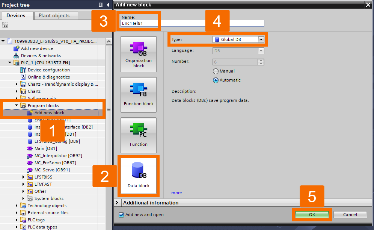This screenshot has width=374, height=230.
Task: Click the MC_Servo [OB91] block icon
Action: tap(30, 170)
